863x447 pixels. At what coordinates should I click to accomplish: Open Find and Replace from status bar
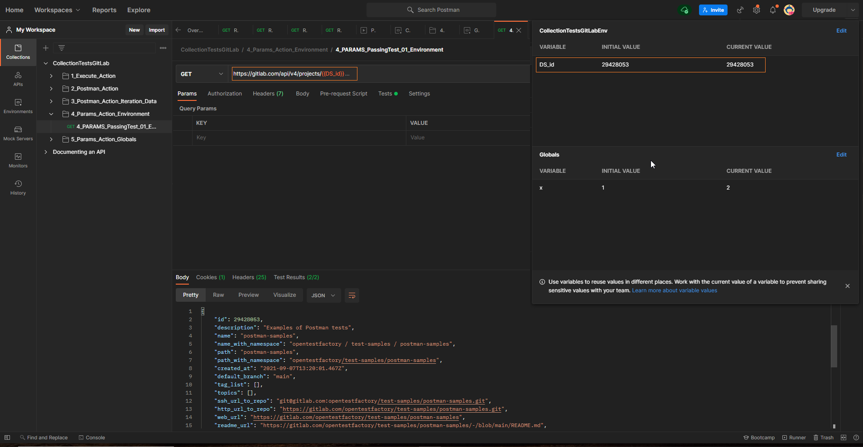pos(43,437)
